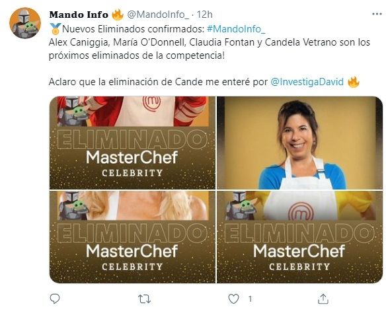Viewport: 386px width, 313px height.
Task: Click the like count number 1
Action: tap(250, 299)
